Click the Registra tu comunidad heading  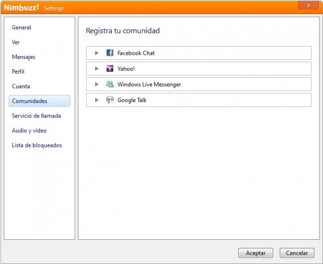(x=123, y=31)
